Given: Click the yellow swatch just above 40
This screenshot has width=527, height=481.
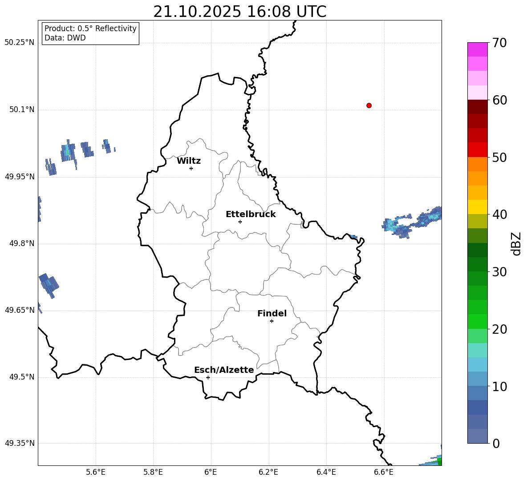Looking at the screenshot, I should pyautogui.click(x=478, y=207).
